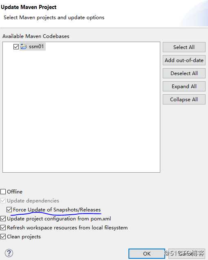Click the Collapse All button

tap(184, 100)
